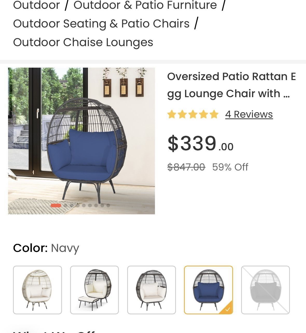Click the five-star rating icons
Viewport: 306px width, 333px height.
(193, 114)
